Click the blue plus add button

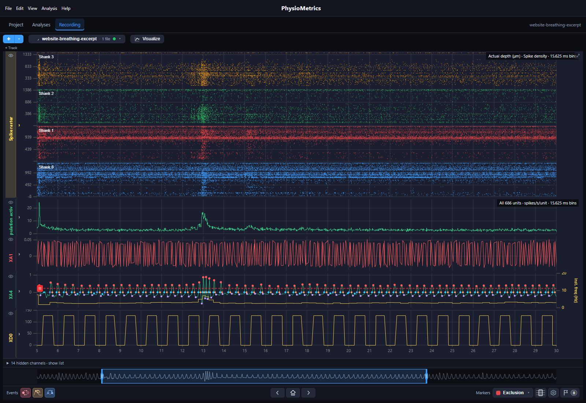[8, 39]
